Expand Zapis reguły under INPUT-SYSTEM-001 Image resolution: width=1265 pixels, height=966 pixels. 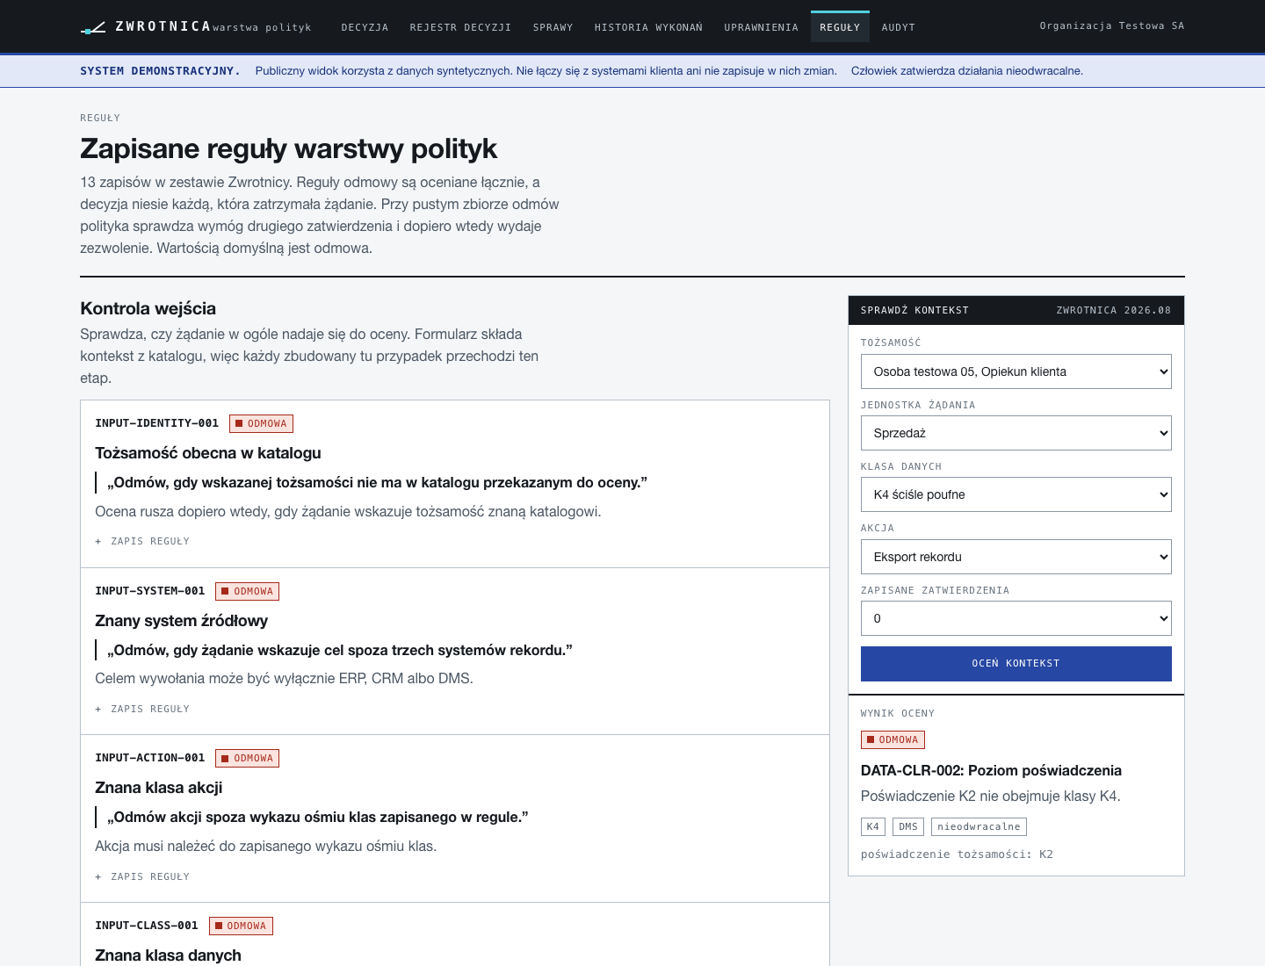pos(142,710)
